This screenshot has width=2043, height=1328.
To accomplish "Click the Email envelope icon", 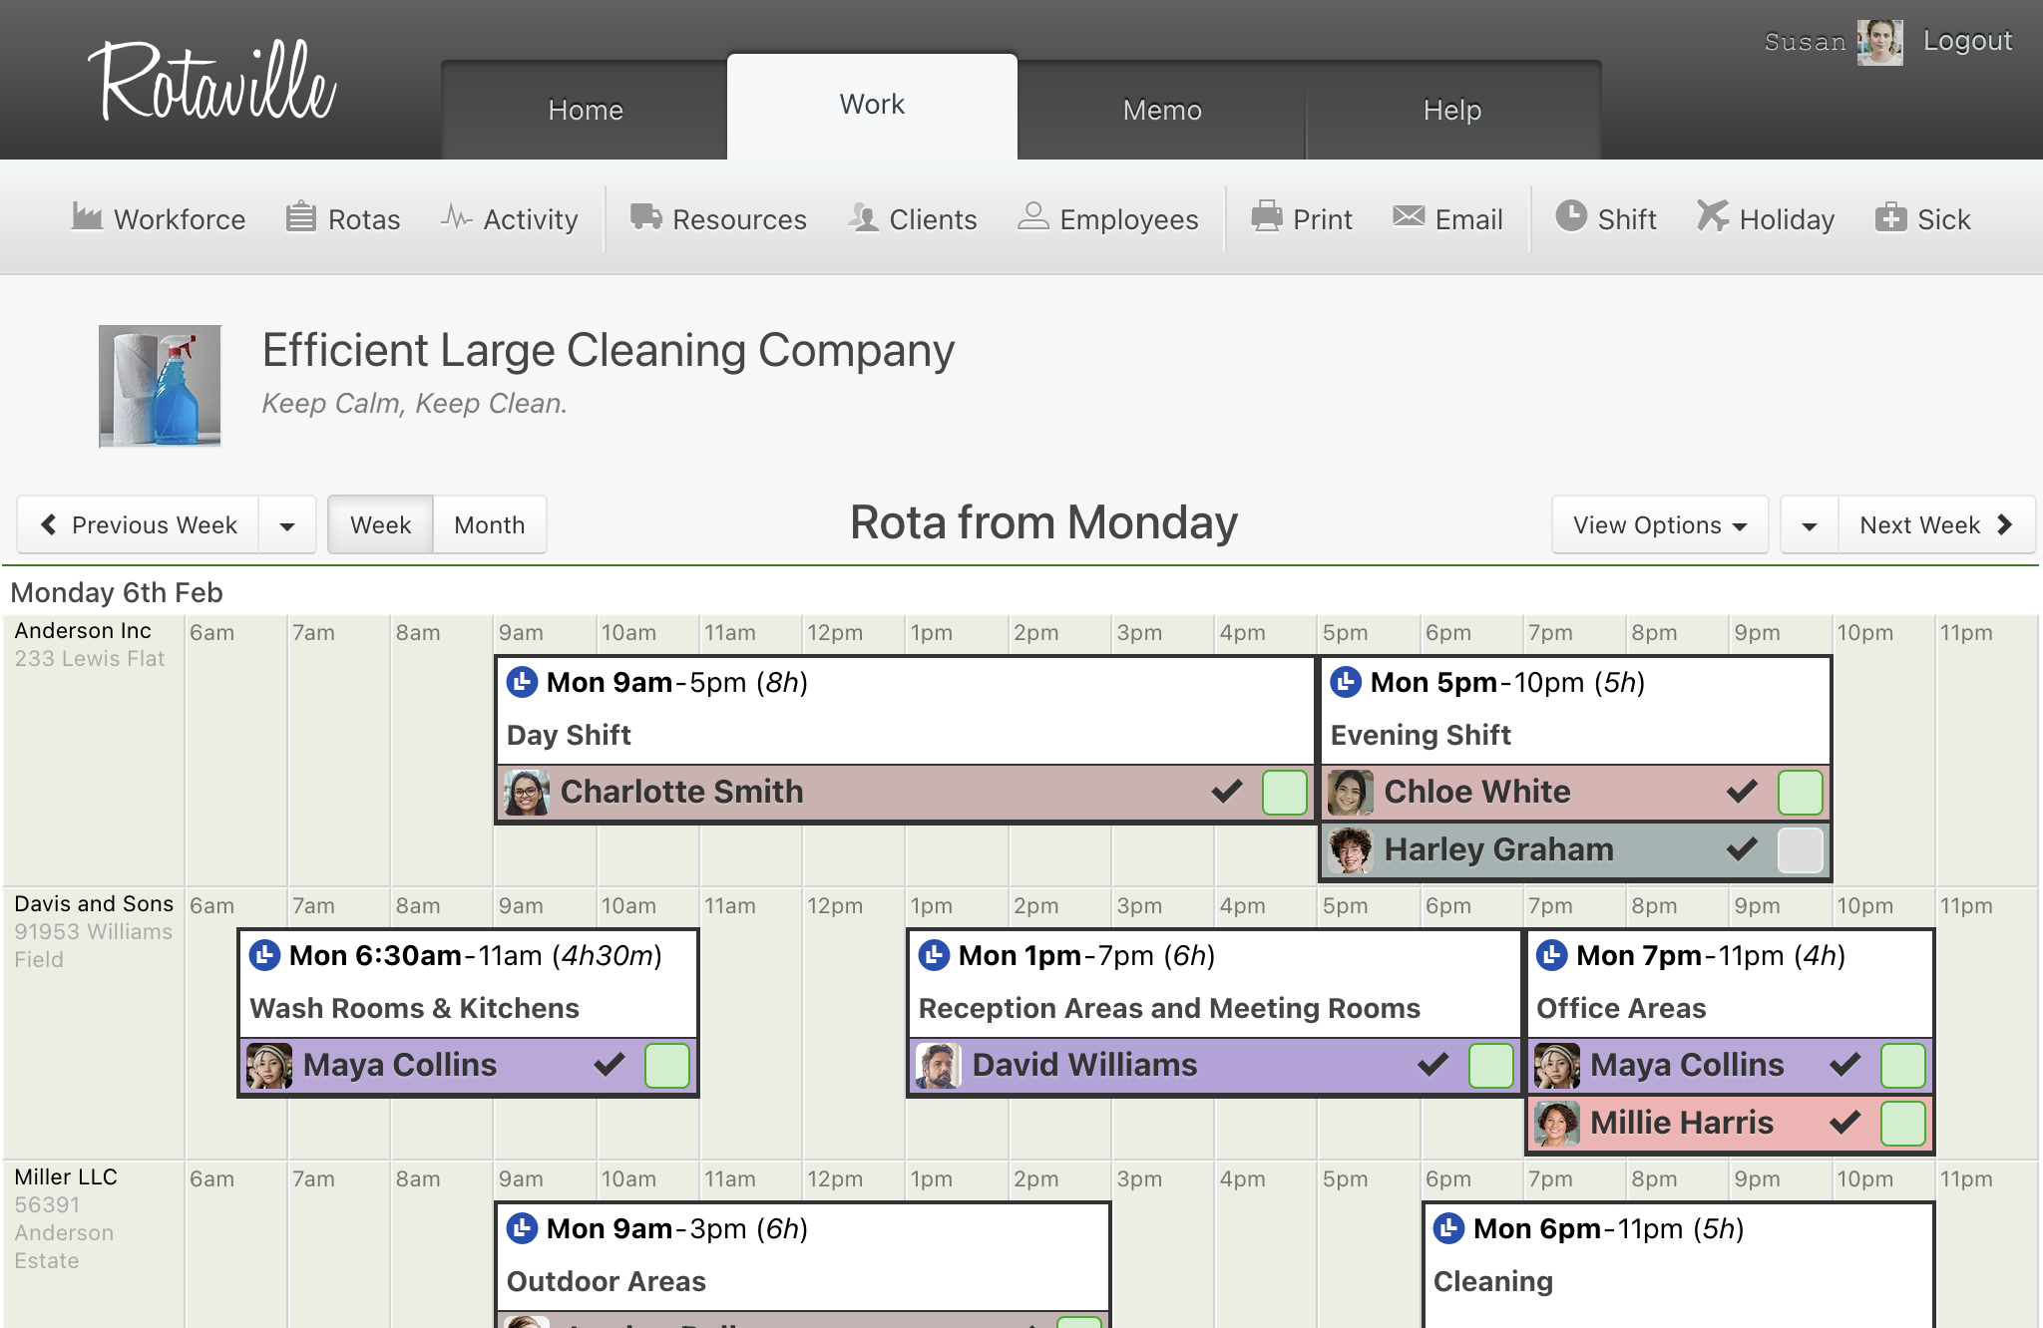I will point(1409,216).
